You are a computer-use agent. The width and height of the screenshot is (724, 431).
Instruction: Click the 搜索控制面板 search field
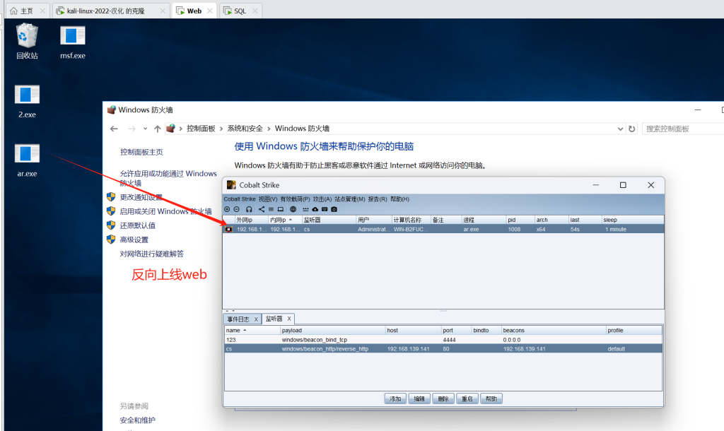pyautogui.click(x=683, y=129)
